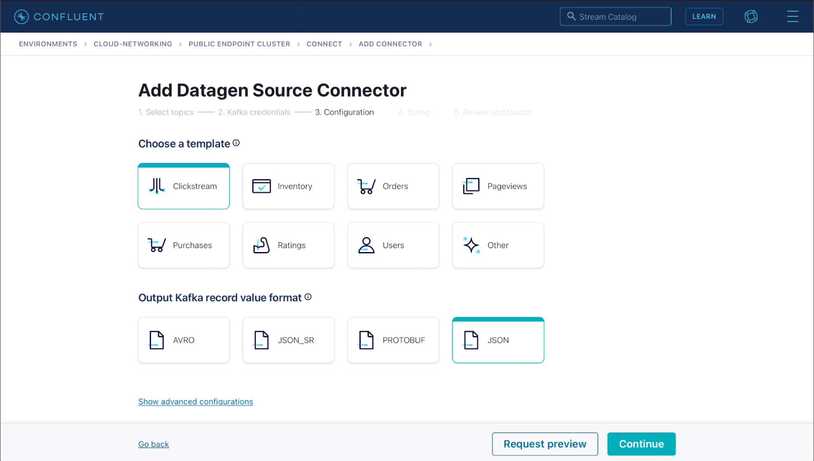Open the support lifebuoy icon
Image resolution: width=814 pixels, height=461 pixels.
tap(751, 17)
